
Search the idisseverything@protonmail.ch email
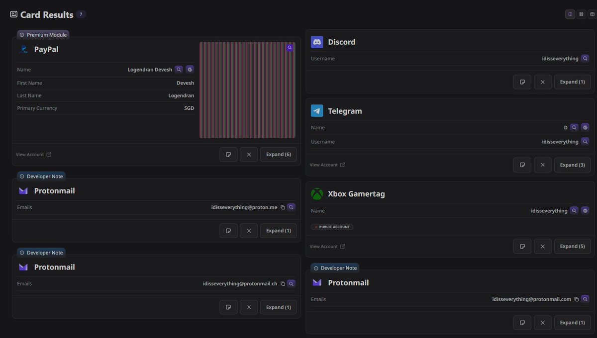291,284
